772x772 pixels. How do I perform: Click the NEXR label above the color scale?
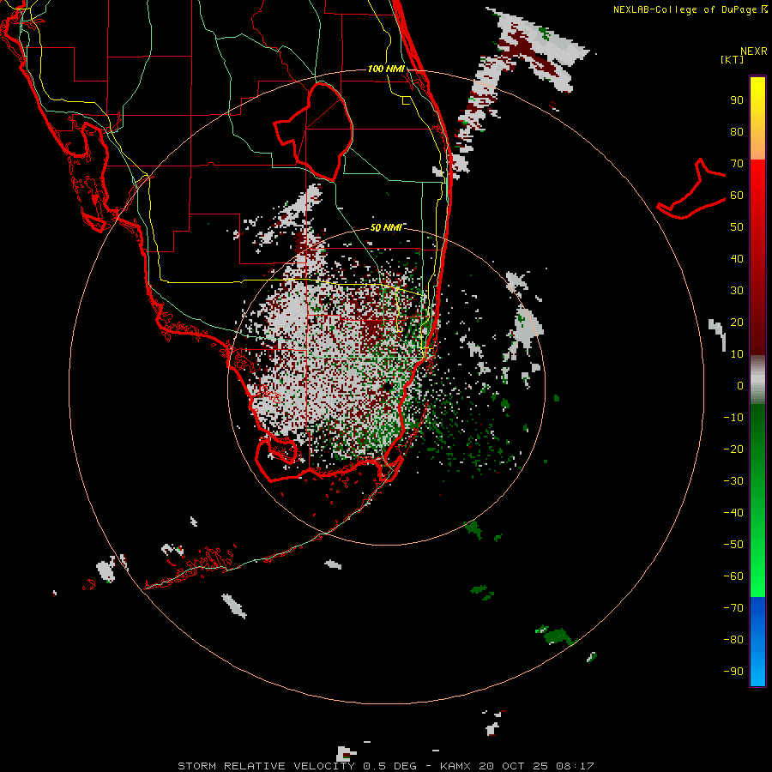(753, 51)
